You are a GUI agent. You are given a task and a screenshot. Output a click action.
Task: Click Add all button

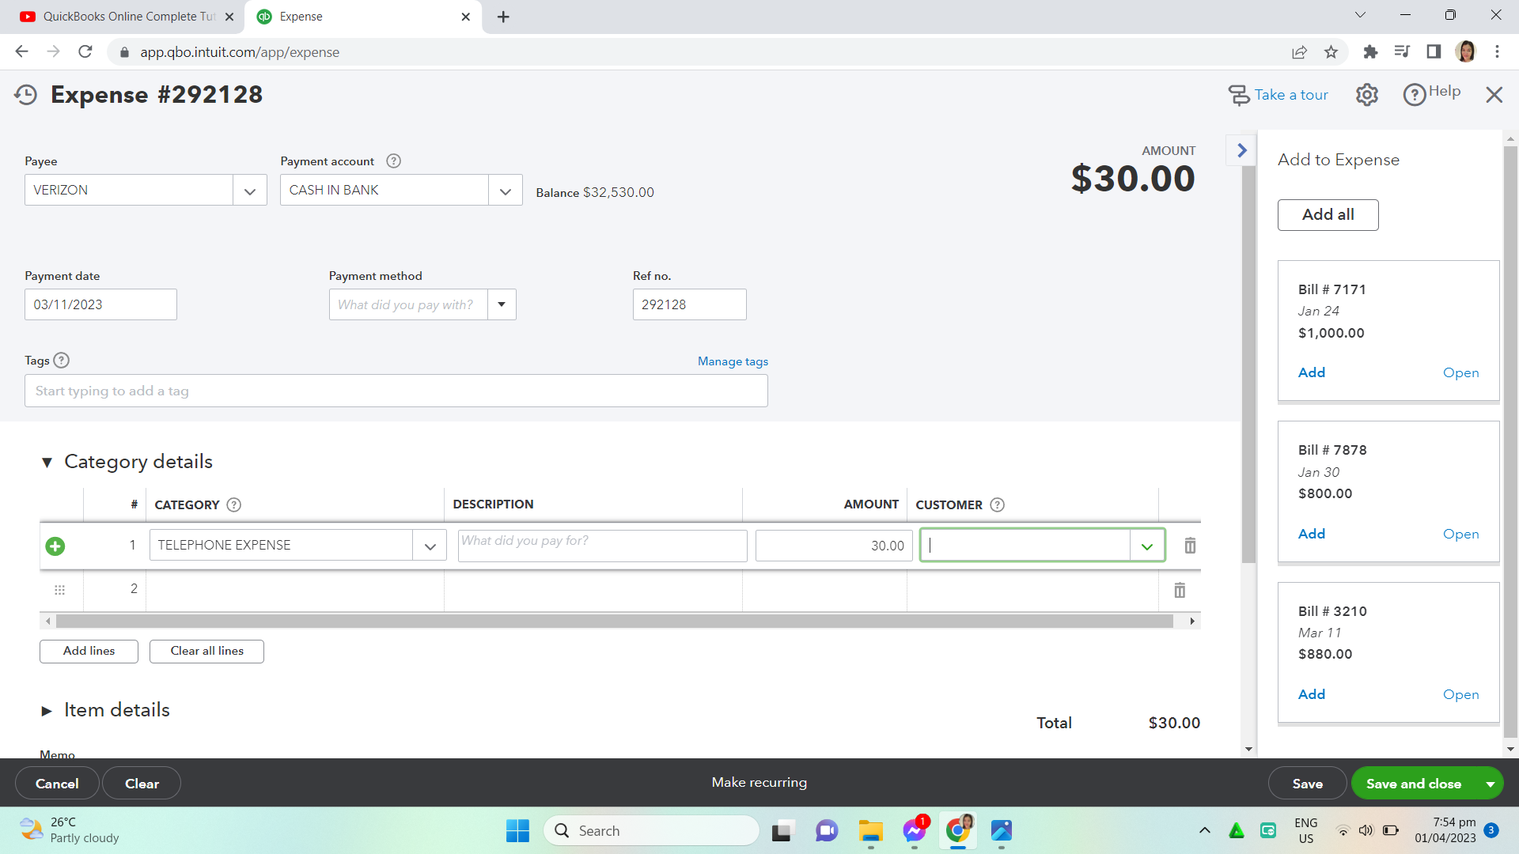(x=1328, y=215)
